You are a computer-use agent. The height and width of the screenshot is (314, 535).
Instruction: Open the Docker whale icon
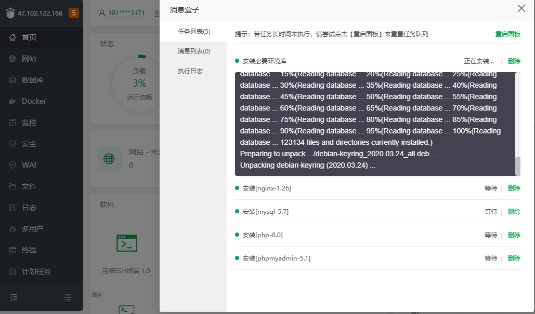[x=12, y=101]
